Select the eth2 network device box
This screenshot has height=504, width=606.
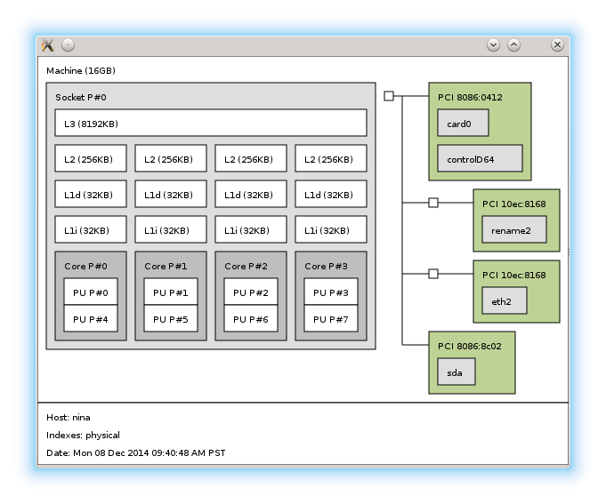click(x=504, y=301)
